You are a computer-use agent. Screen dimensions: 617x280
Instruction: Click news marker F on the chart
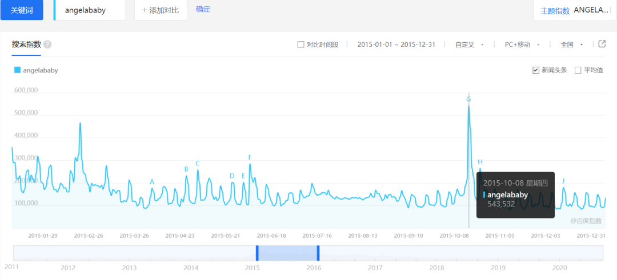tap(250, 157)
